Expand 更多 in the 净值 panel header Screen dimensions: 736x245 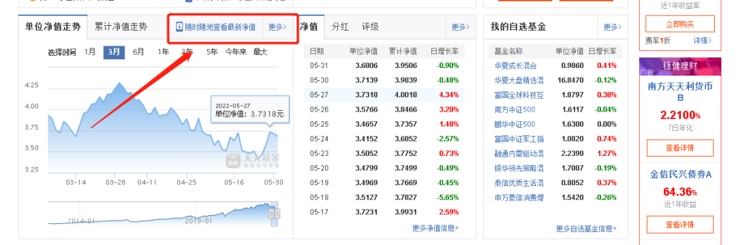pyautogui.click(x=460, y=27)
